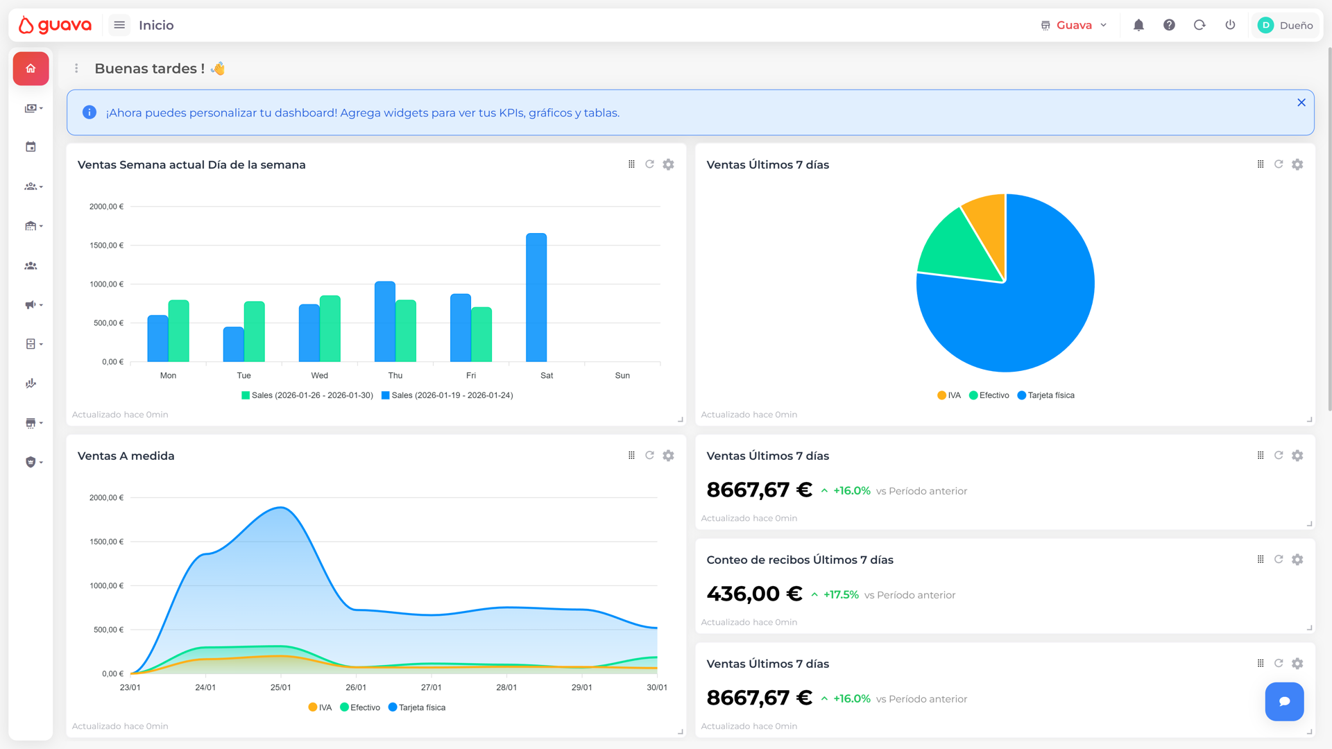Open the Dueño user profile button
The width and height of the screenshot is (1332, 749).
(1286, 26)
